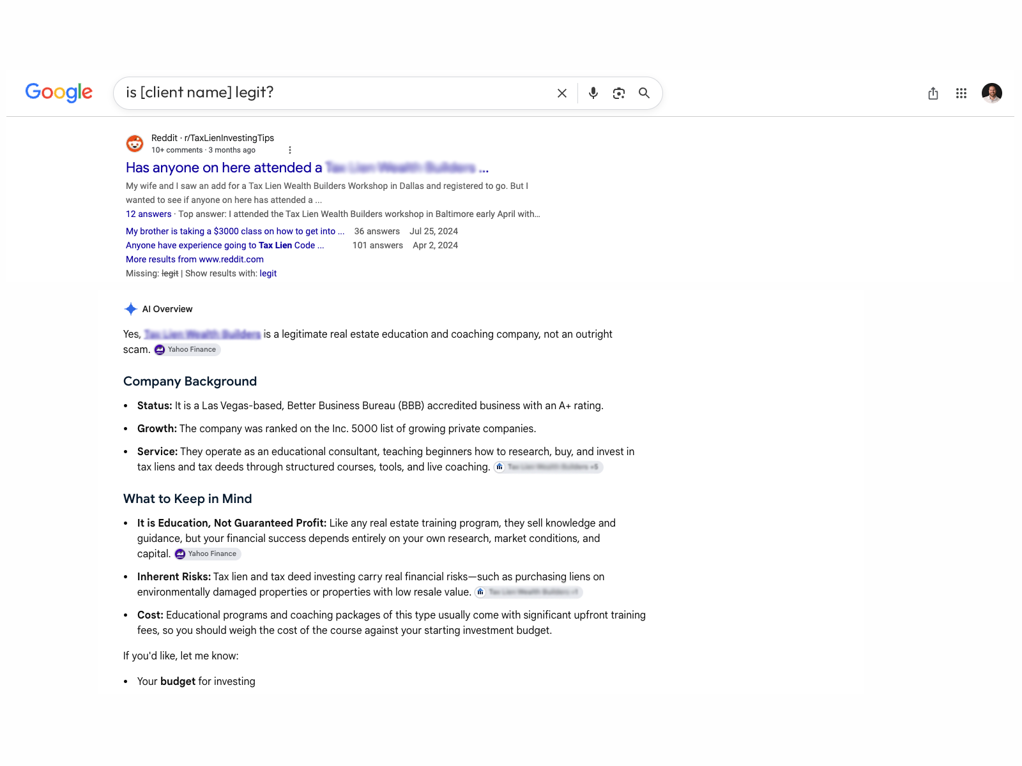Click the share icon at top right
Viewport: 1022px width, 766px height.
[x=933, y=93]
